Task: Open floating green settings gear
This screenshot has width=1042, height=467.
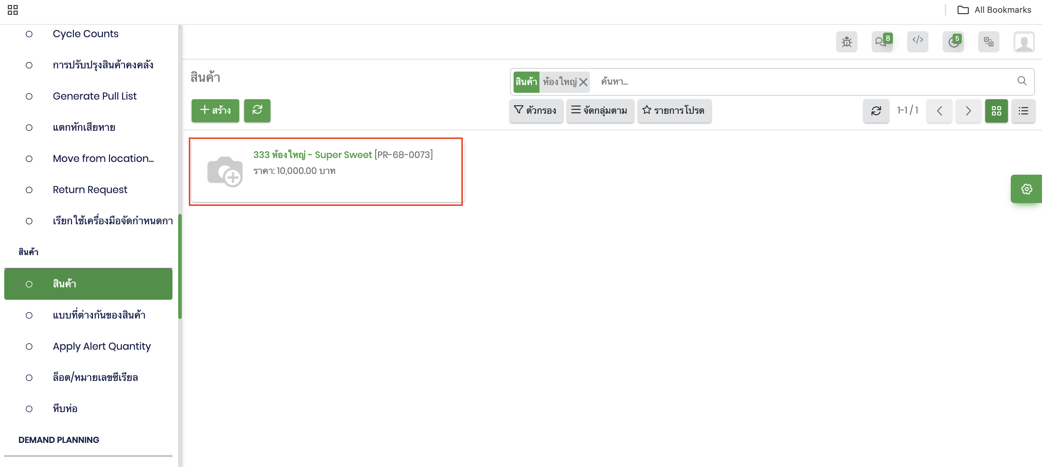Action: 1026,189
